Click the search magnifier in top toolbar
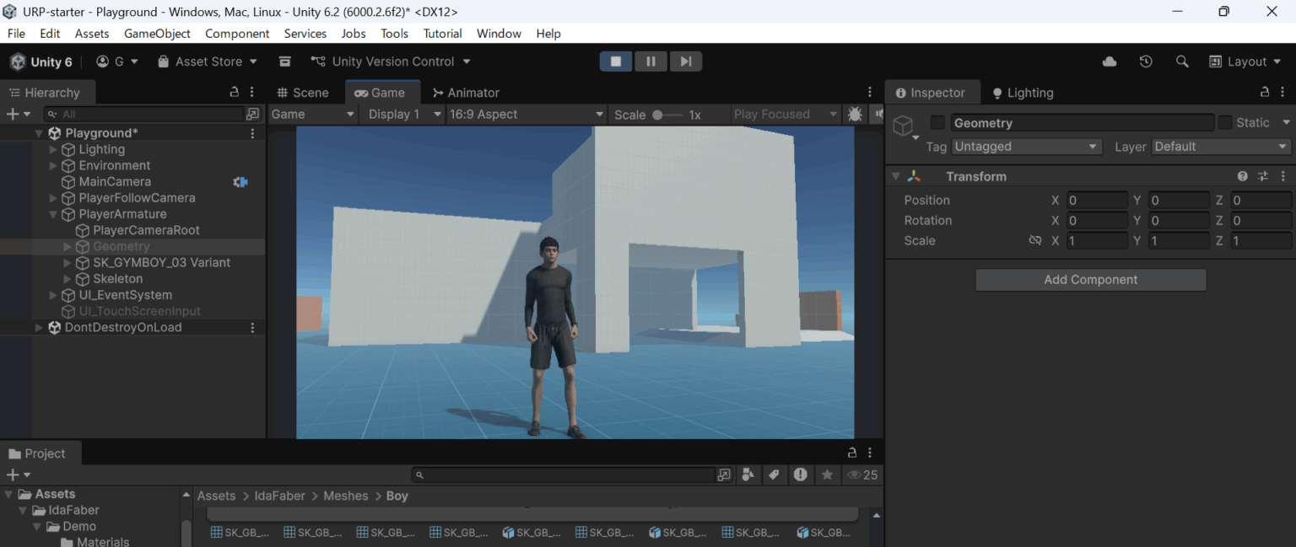 1182,62
